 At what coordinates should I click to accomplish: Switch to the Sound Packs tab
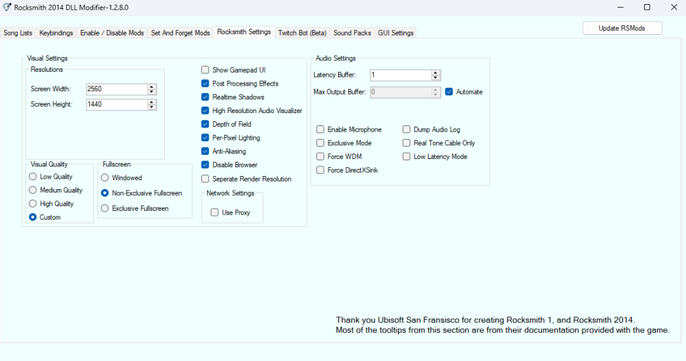352,33
